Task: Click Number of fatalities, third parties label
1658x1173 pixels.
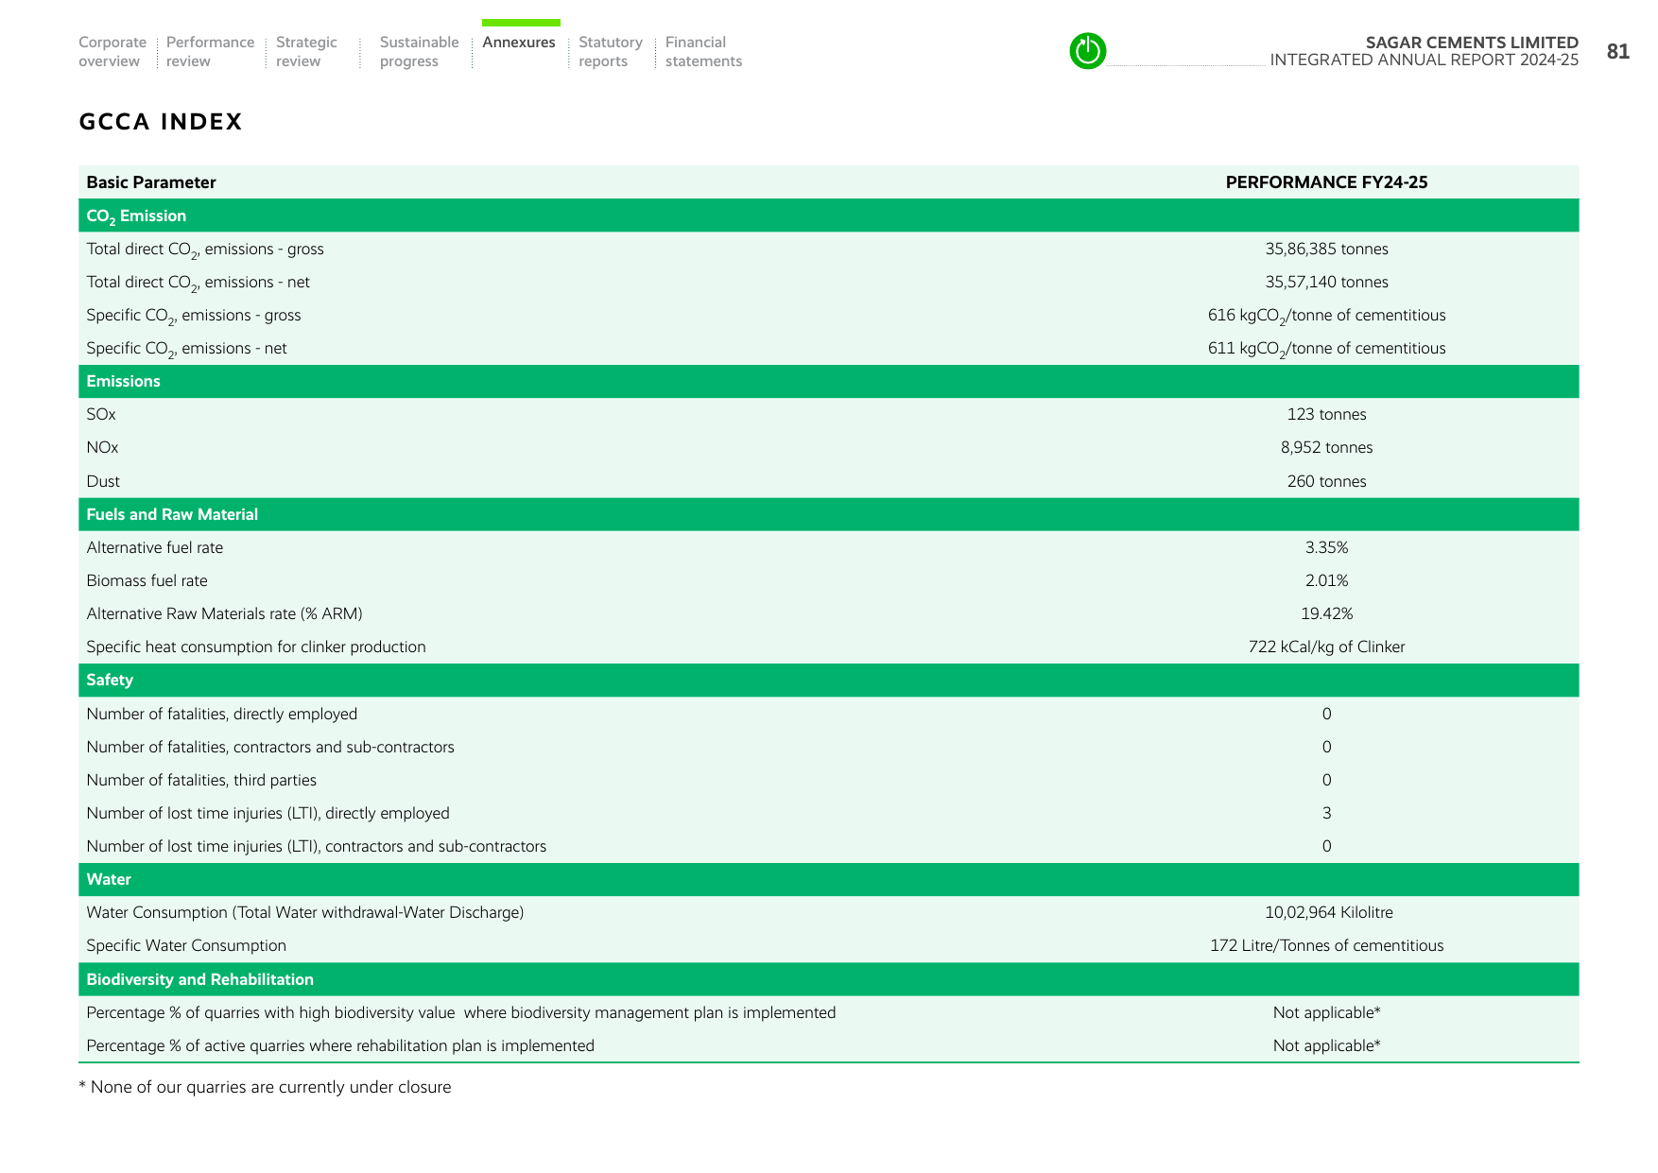Action: point(201,781)
